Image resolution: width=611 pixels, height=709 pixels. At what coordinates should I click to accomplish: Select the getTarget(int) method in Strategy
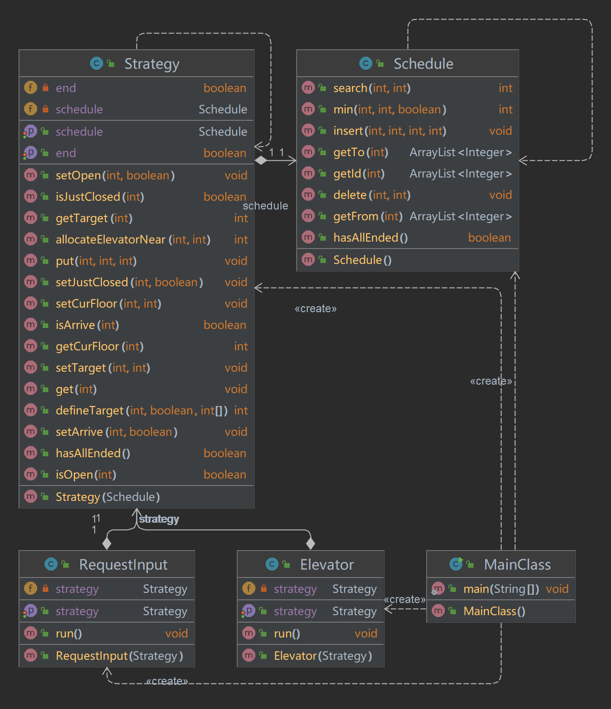136,218
